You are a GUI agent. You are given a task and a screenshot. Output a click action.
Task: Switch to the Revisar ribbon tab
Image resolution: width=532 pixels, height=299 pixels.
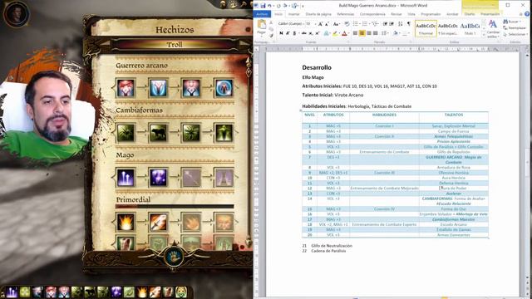pos(397,14)
